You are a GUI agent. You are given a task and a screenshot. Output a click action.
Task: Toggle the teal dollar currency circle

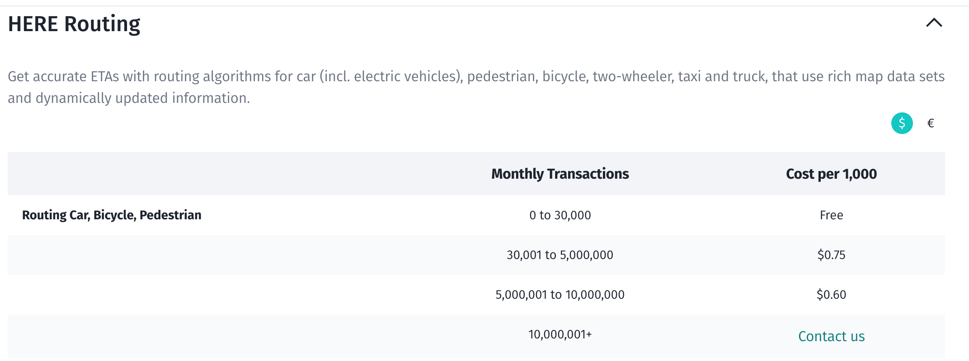(901, 123)
